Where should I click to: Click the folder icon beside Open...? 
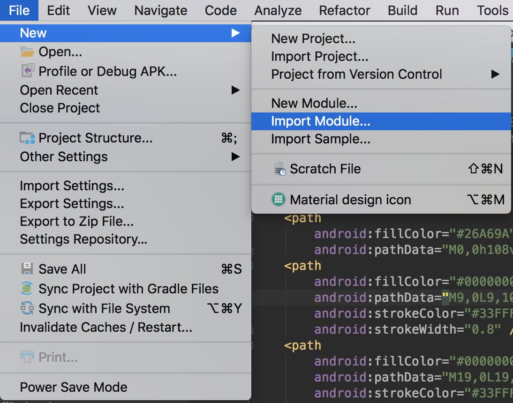point(27,52)
